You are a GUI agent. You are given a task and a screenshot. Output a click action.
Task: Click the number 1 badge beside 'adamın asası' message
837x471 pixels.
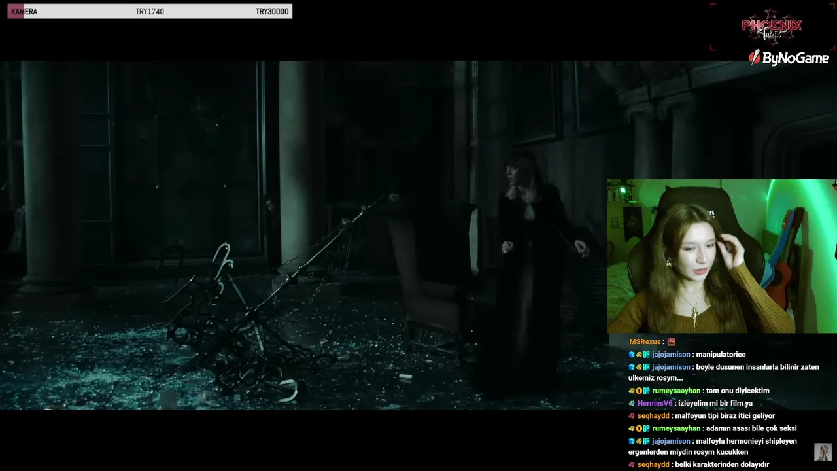[x=639, y=428]
